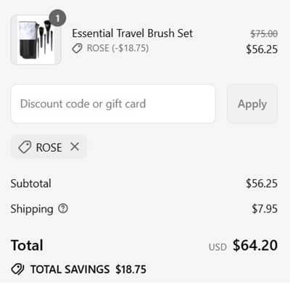Screen dimensions: 290x285
Task: Click the Essential Travel Brush Set title
Action: point(133,33)
